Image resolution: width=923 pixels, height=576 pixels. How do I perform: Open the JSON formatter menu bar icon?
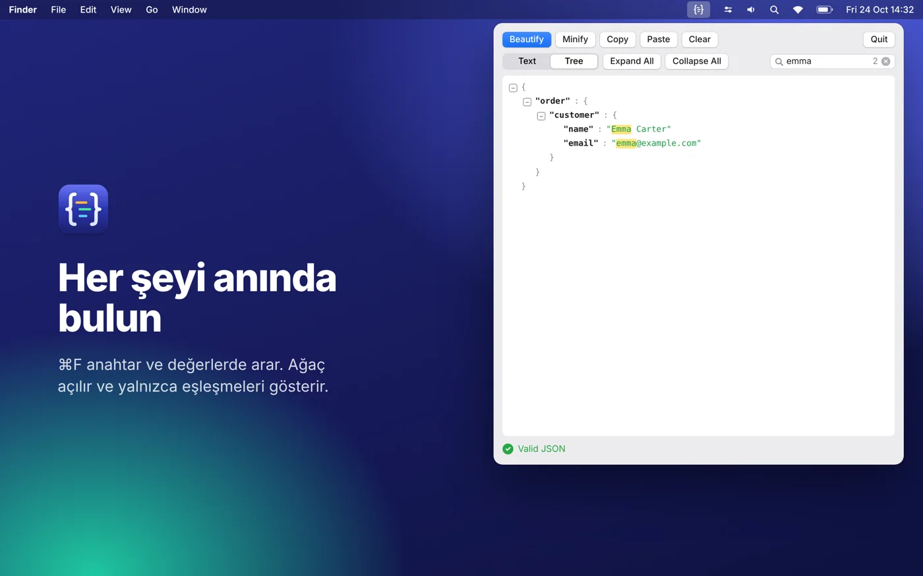(x=698, y=10)
